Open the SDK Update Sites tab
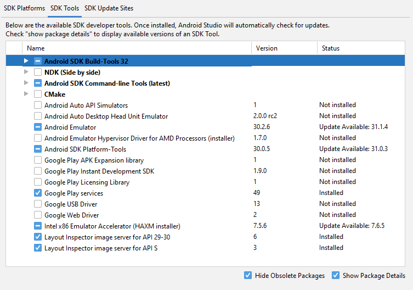This screenshot has width=413, height=290. point(109,8)
